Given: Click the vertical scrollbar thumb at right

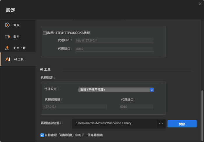Looking at the screenshot, I should click(x=202, y=115).
